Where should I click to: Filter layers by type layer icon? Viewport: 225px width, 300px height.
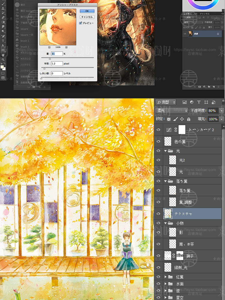(x=199, y=102)
